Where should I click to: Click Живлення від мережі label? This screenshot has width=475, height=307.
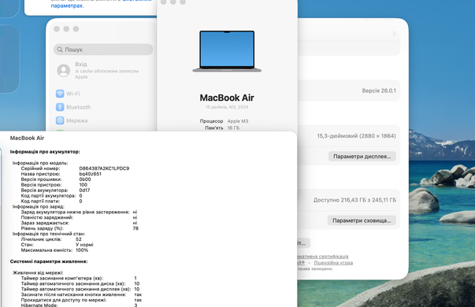38,273
